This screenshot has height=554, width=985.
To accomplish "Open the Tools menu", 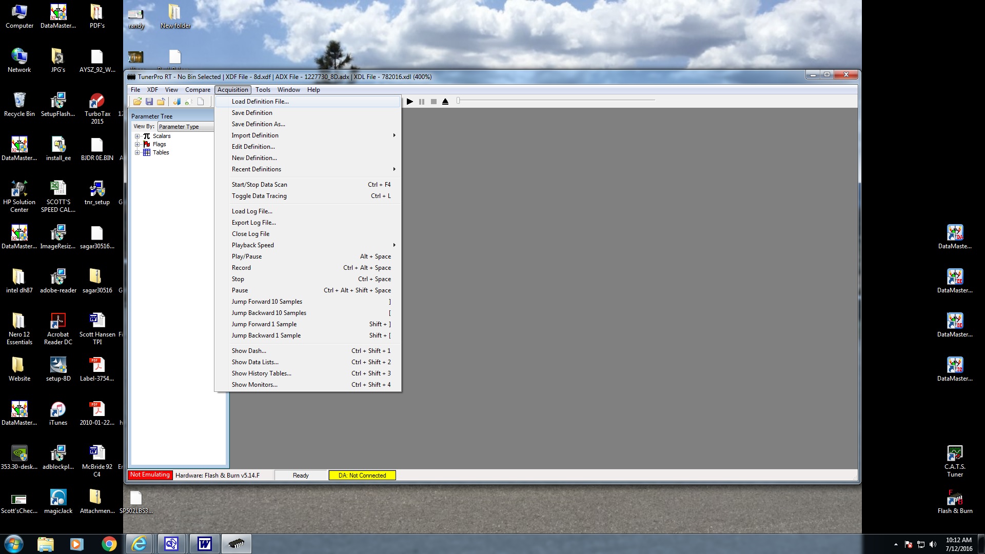I will (x=263, y=90).
